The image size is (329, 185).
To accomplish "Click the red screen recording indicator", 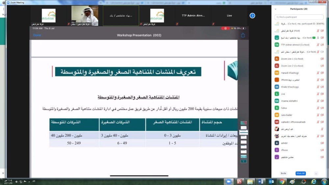I will point(225,28).
